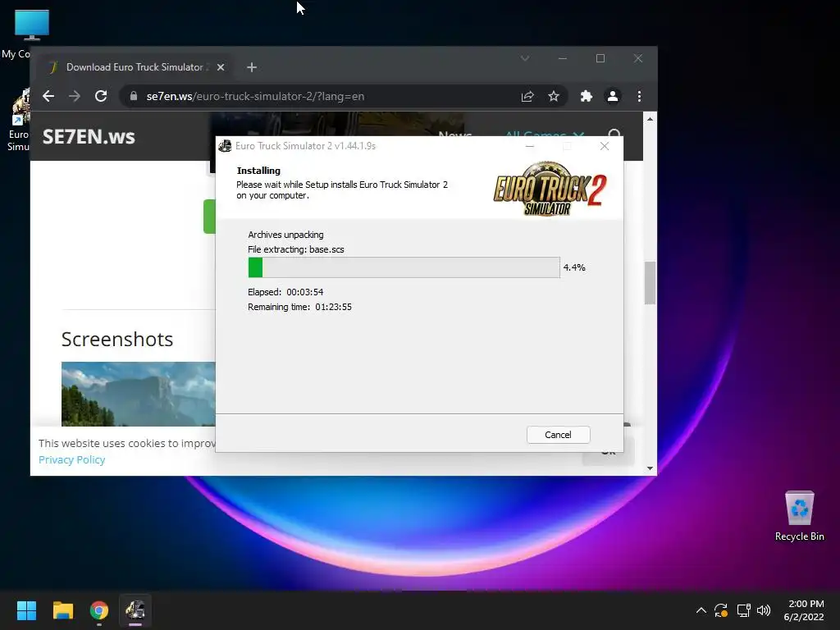The height and width of the screenshot is (630, 840).
Task: Click the scrollbar up arrow in Chrome
Action: point(650,119)
